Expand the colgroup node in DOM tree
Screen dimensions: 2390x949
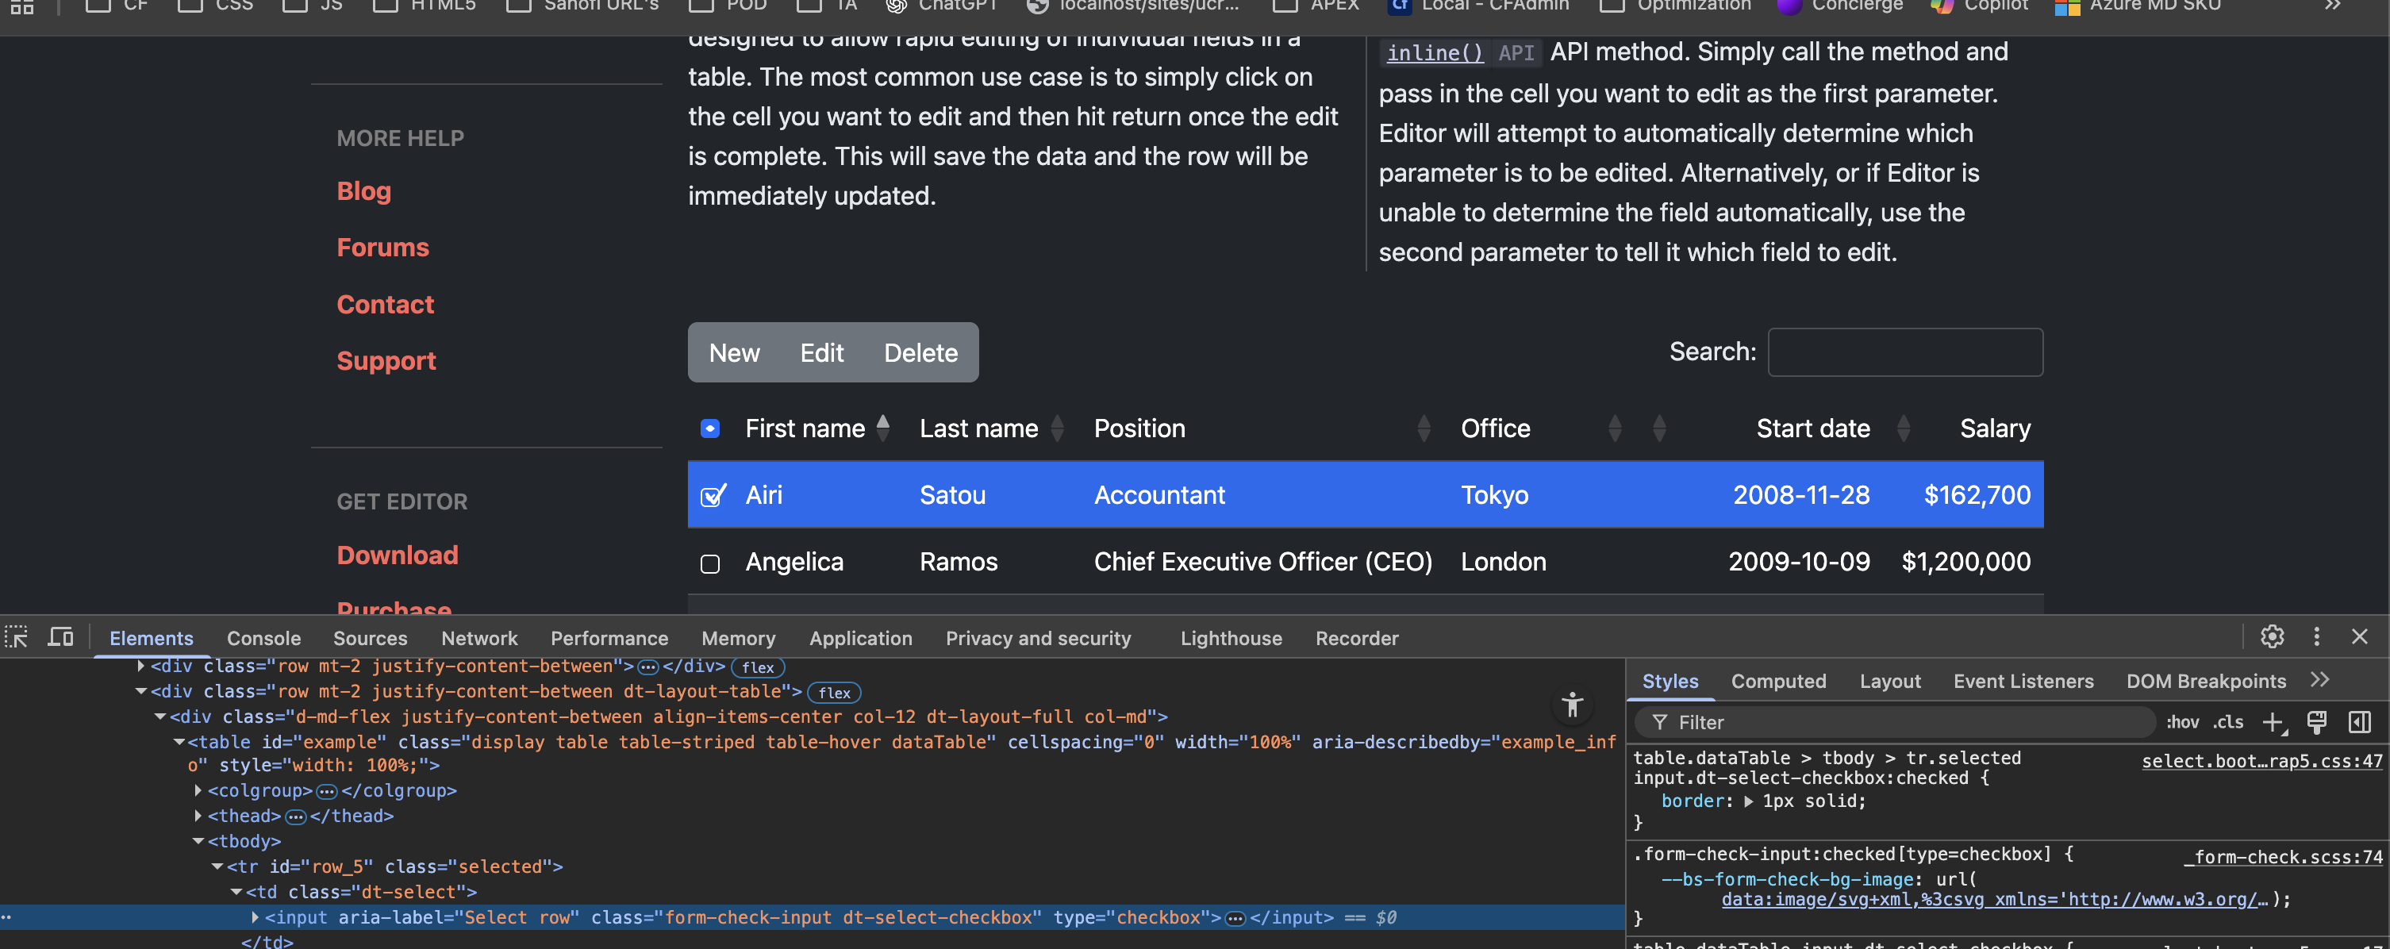[x=198, y=790]
